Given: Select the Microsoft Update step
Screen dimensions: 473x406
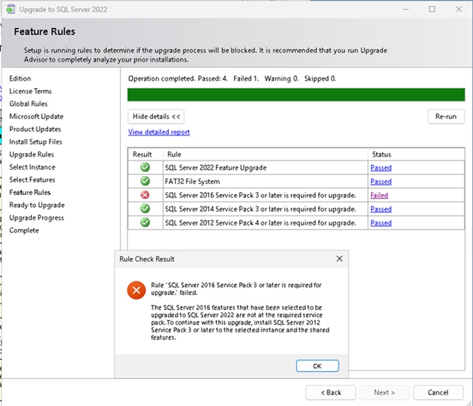Looking at the screenshot, I should pos(36,117).
